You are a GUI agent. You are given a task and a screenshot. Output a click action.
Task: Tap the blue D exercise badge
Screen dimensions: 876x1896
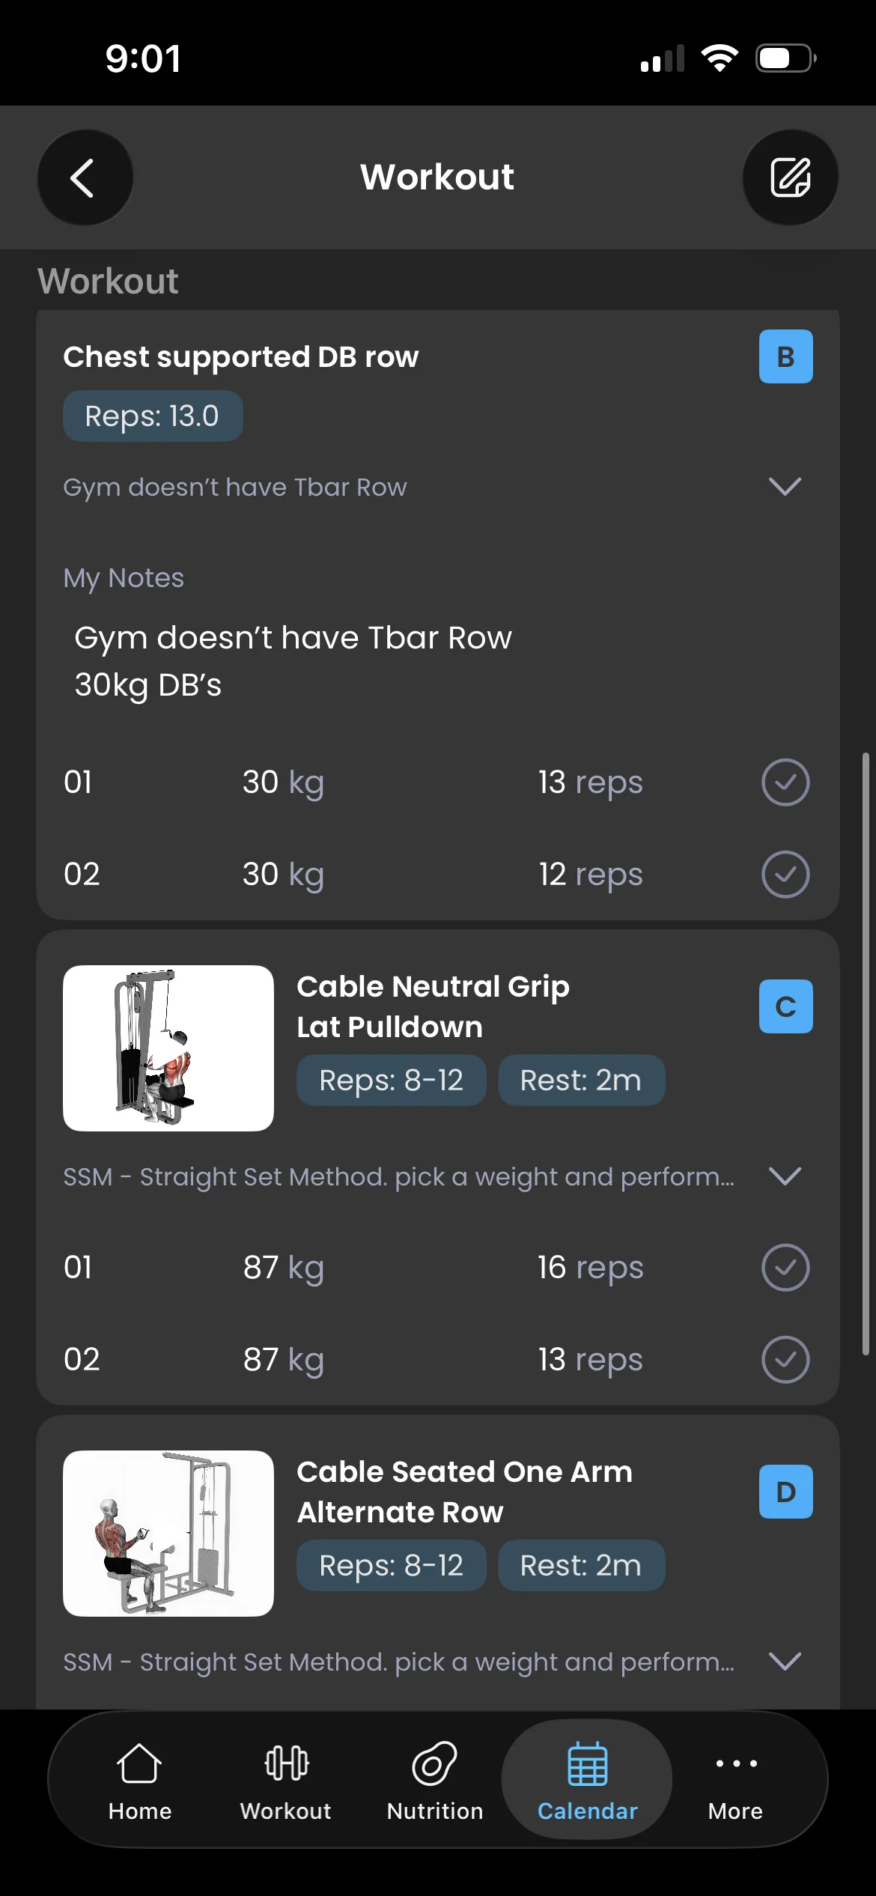pyautogui.click(x=785, y=1492)
